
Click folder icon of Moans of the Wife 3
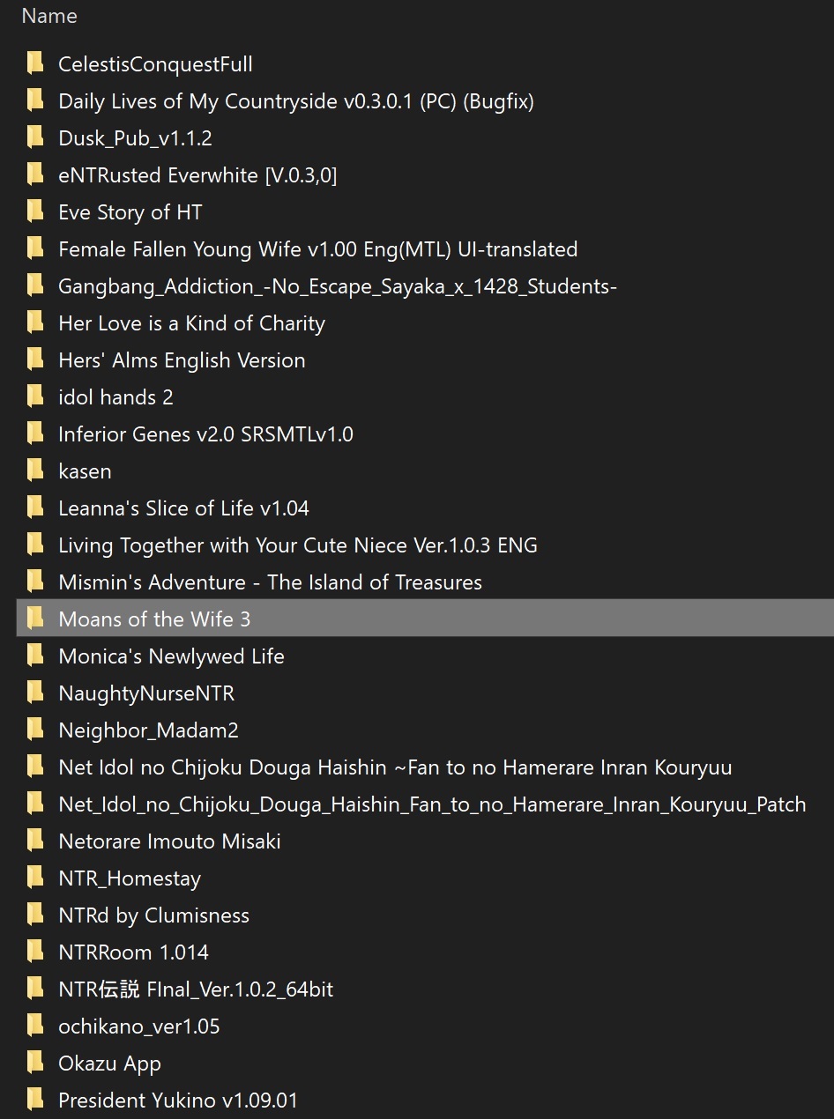(35, 619)
